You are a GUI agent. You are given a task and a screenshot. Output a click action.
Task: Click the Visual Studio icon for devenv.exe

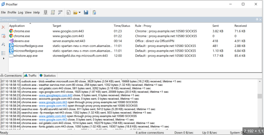pyautogui.click(x=11, y=41)
